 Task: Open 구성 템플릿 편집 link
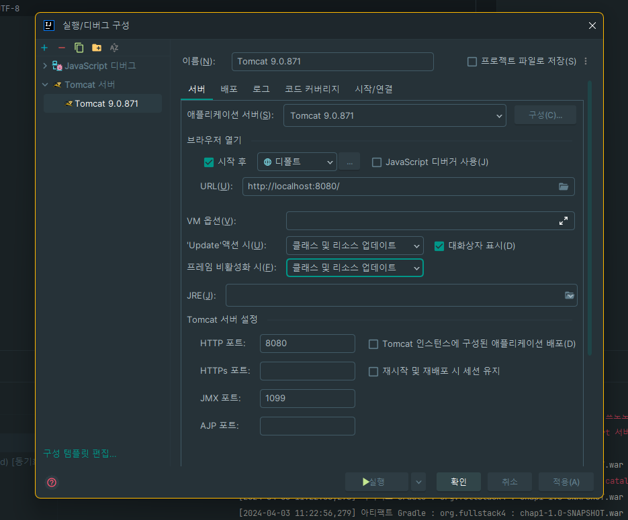coord(80,454)
